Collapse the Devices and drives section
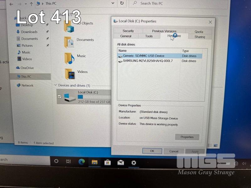This screenshot has width=251, height=188. pos(56,85)
